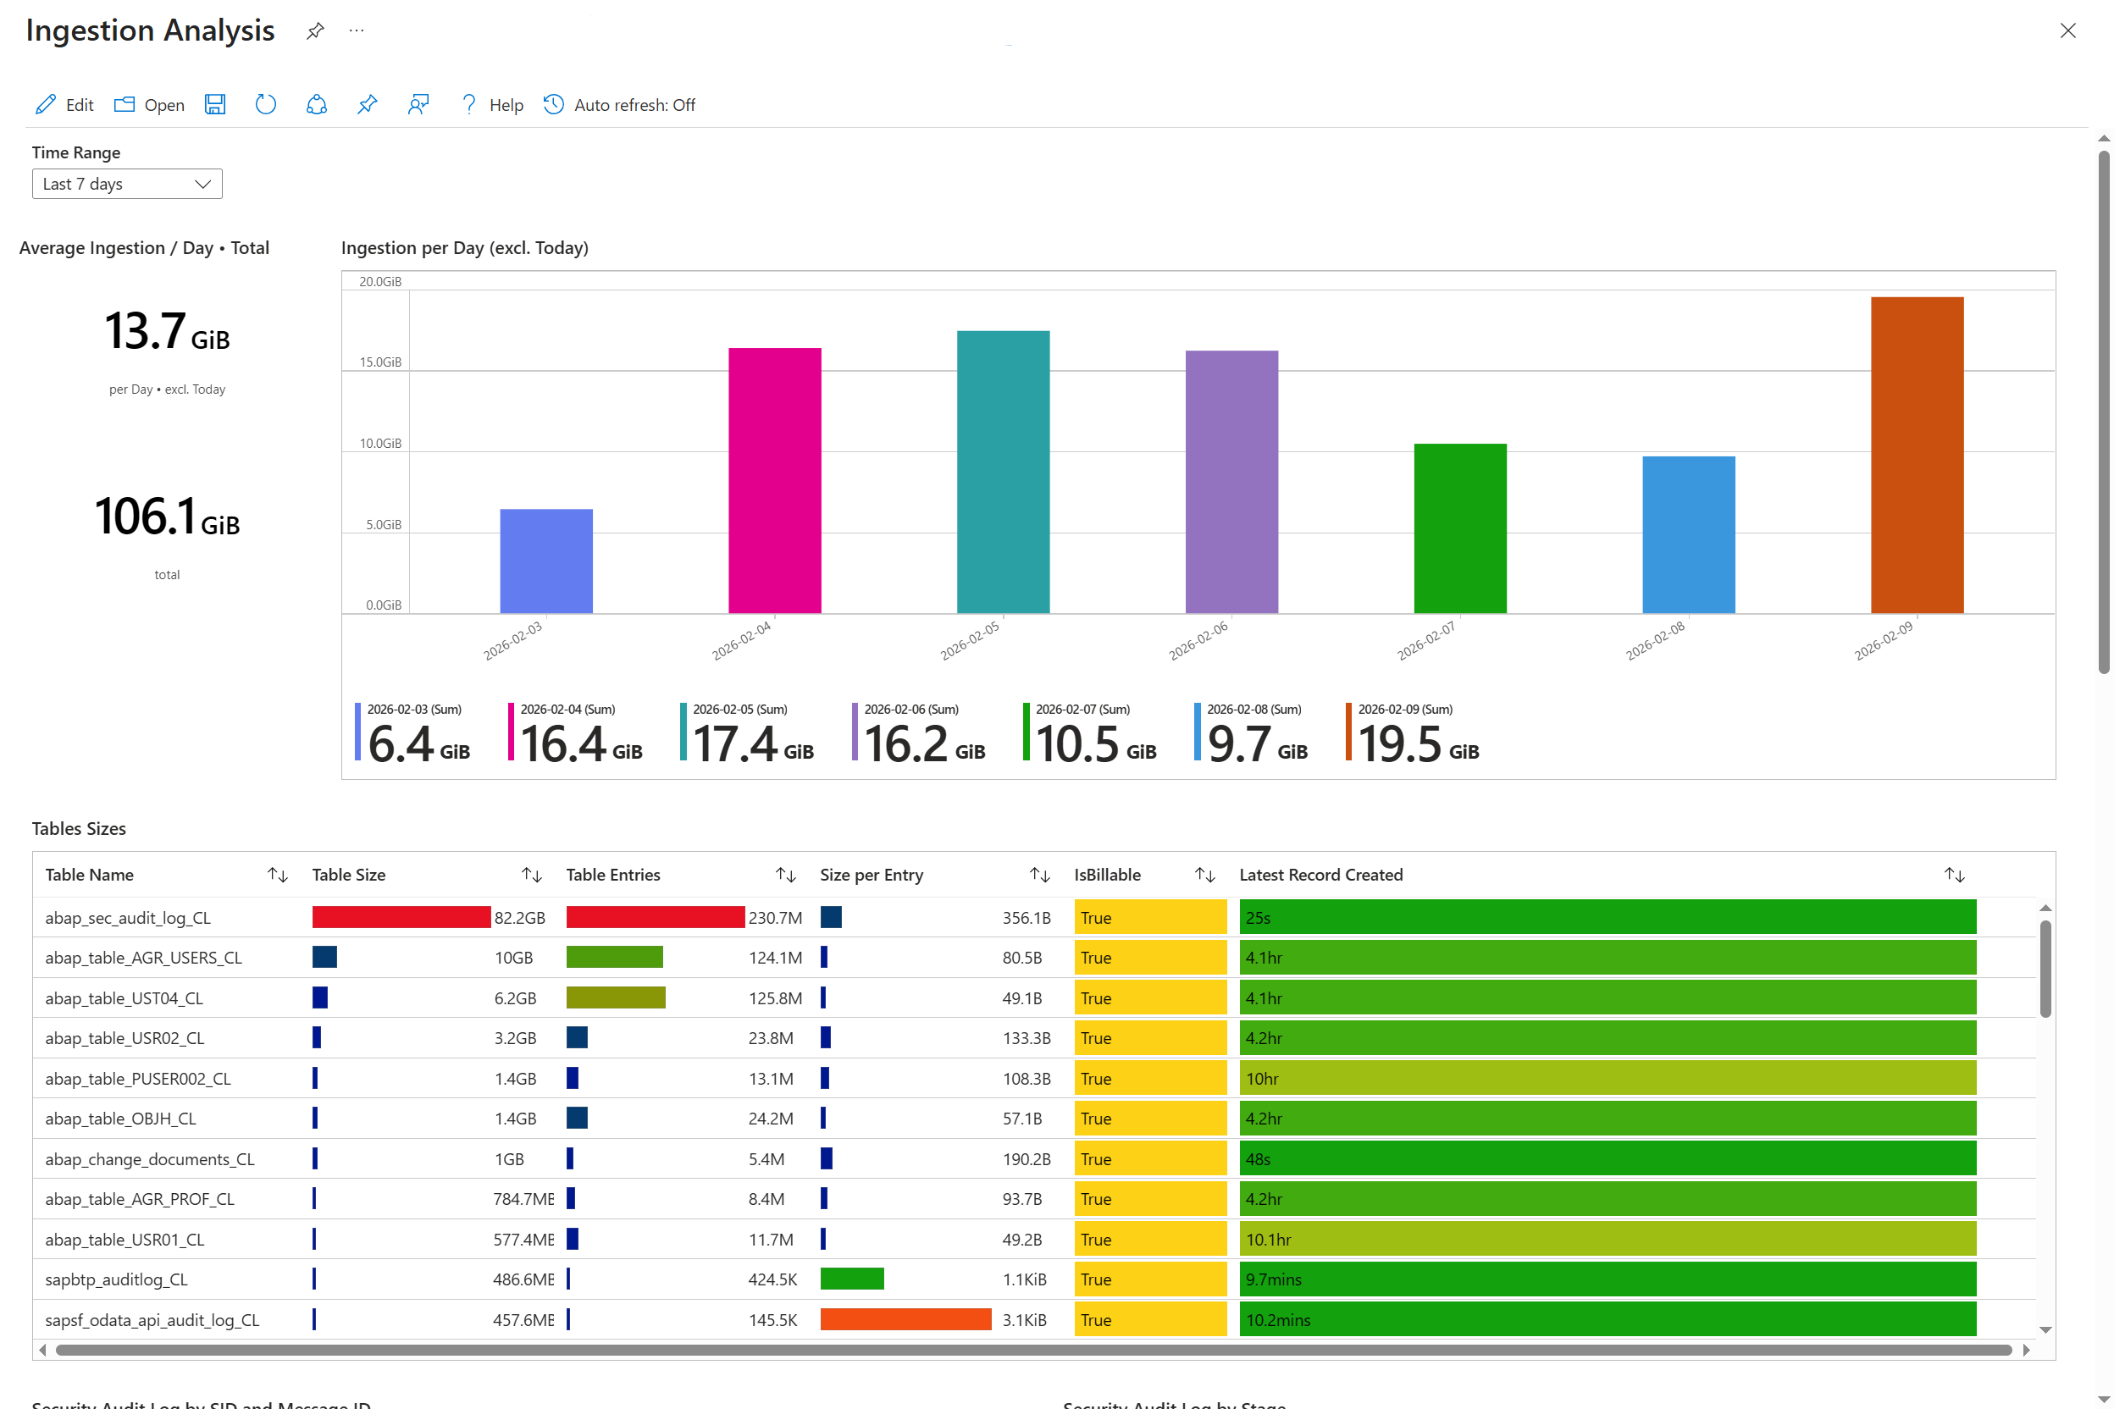Click the table's horizontal scroll right arrow
The height and width of the screenshot is (1409, 2114).
(2026, 1350)
